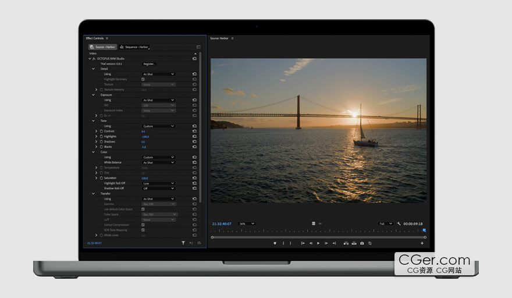Click the blue Saturation value
Image resolution: width=512 pixels, height=298 pixels.
coord(144,178)
